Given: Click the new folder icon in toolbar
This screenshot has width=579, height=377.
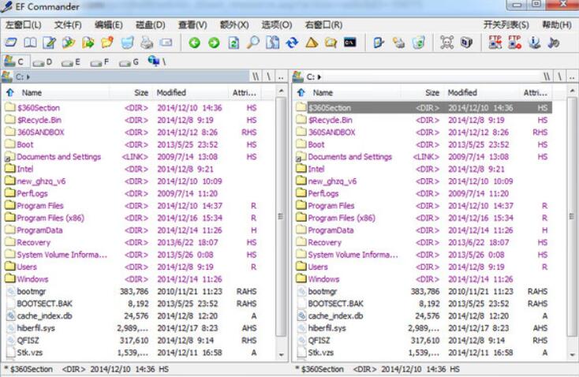Looking at the screenshot, I should [107, 43].
